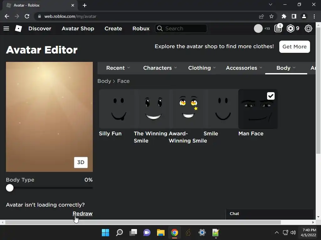The width and height of the screenshot is (321, 240).
Task: Select the Smile face thumbnail
Action: (223, 109)
